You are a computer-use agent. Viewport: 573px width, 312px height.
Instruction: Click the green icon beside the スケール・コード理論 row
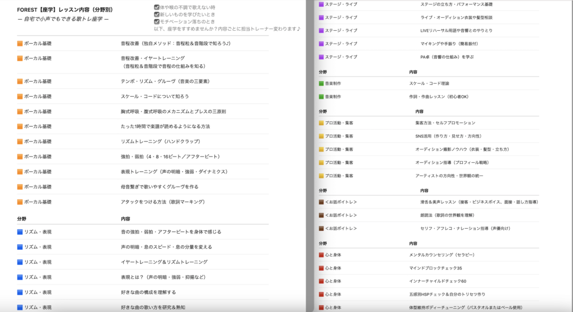[x=321, y=83]
